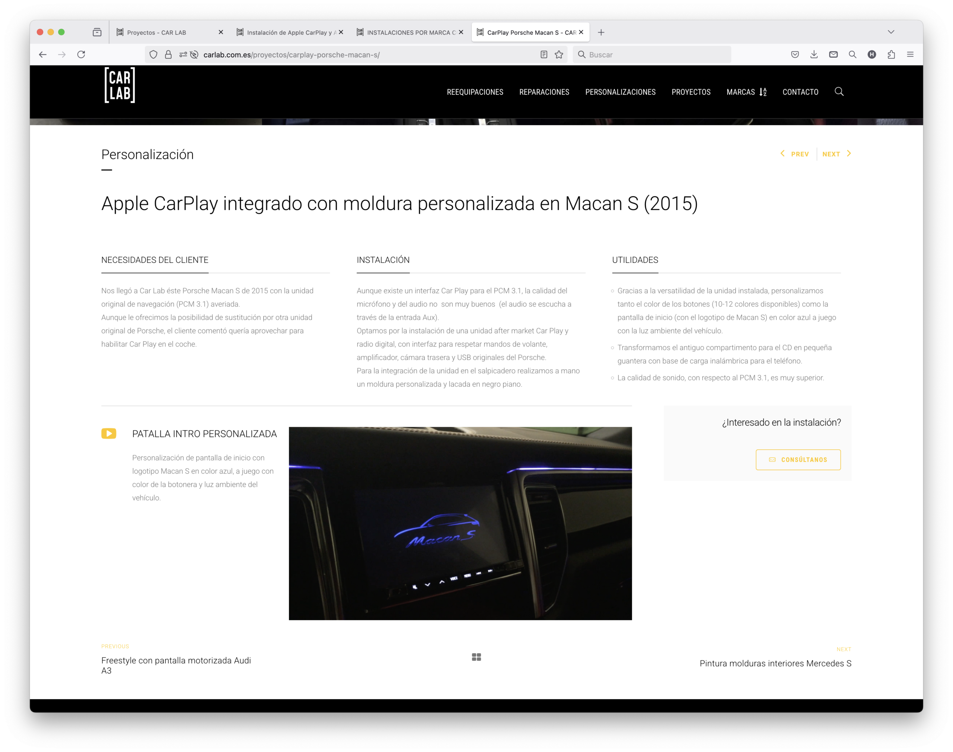The width and height of the screenshot is (953, 752).
Task: Reload the current page
Action: (81, 55)
